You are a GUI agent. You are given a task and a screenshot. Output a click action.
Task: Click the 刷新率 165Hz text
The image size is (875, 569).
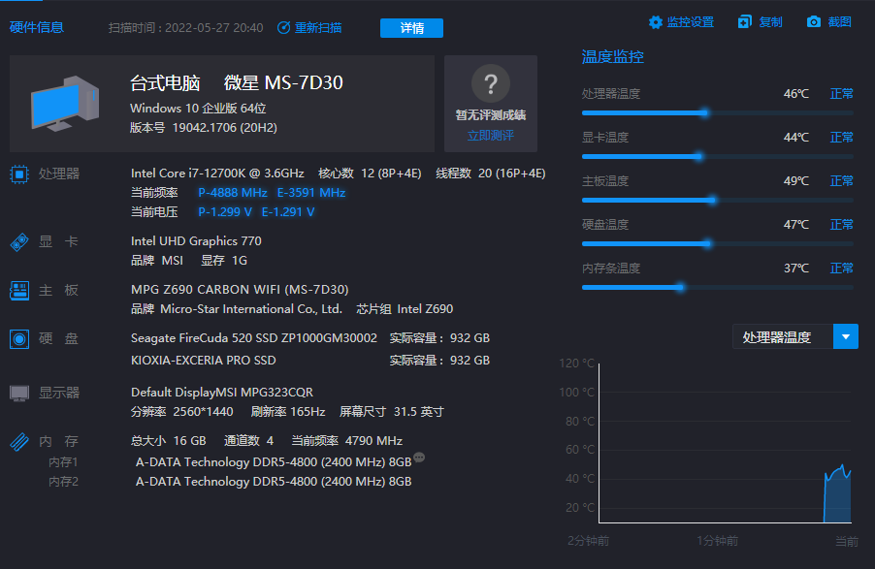pyautogui.click(x=288, y=412)
